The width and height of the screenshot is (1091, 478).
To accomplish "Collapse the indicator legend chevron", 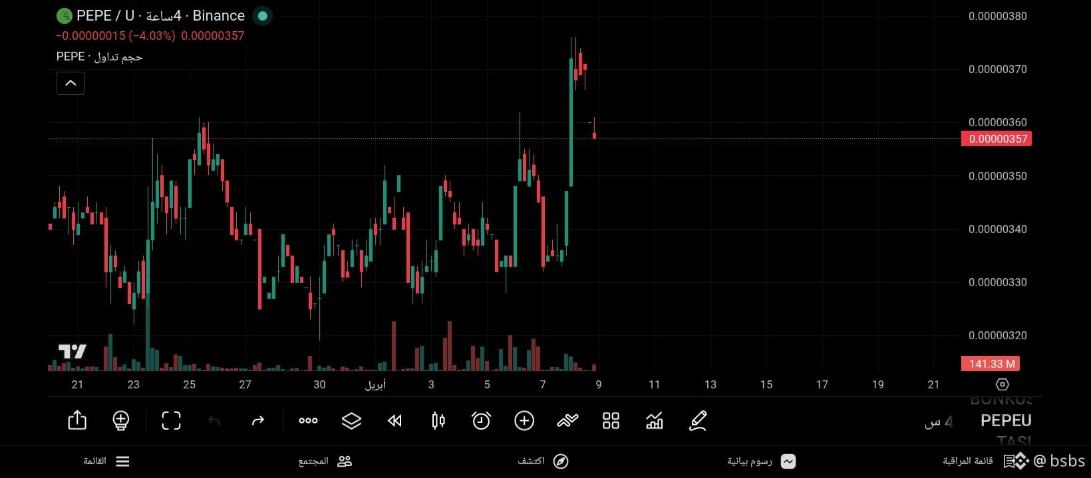I will pos(71,83).
